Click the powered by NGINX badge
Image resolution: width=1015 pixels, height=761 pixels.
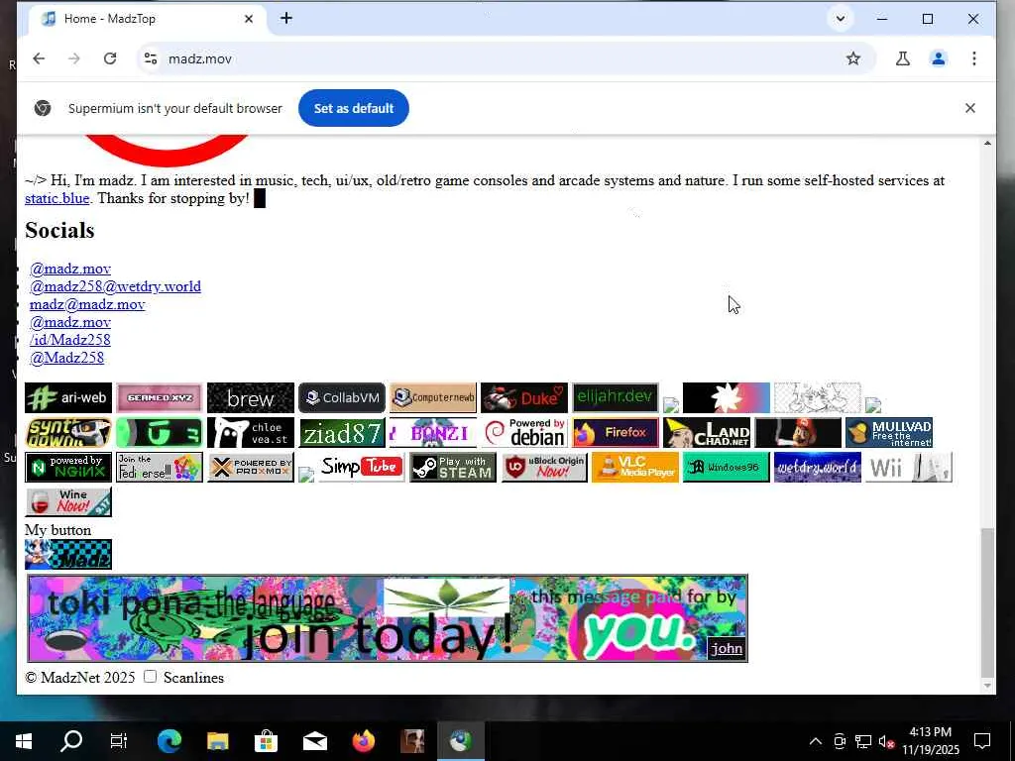click(68, 468)
